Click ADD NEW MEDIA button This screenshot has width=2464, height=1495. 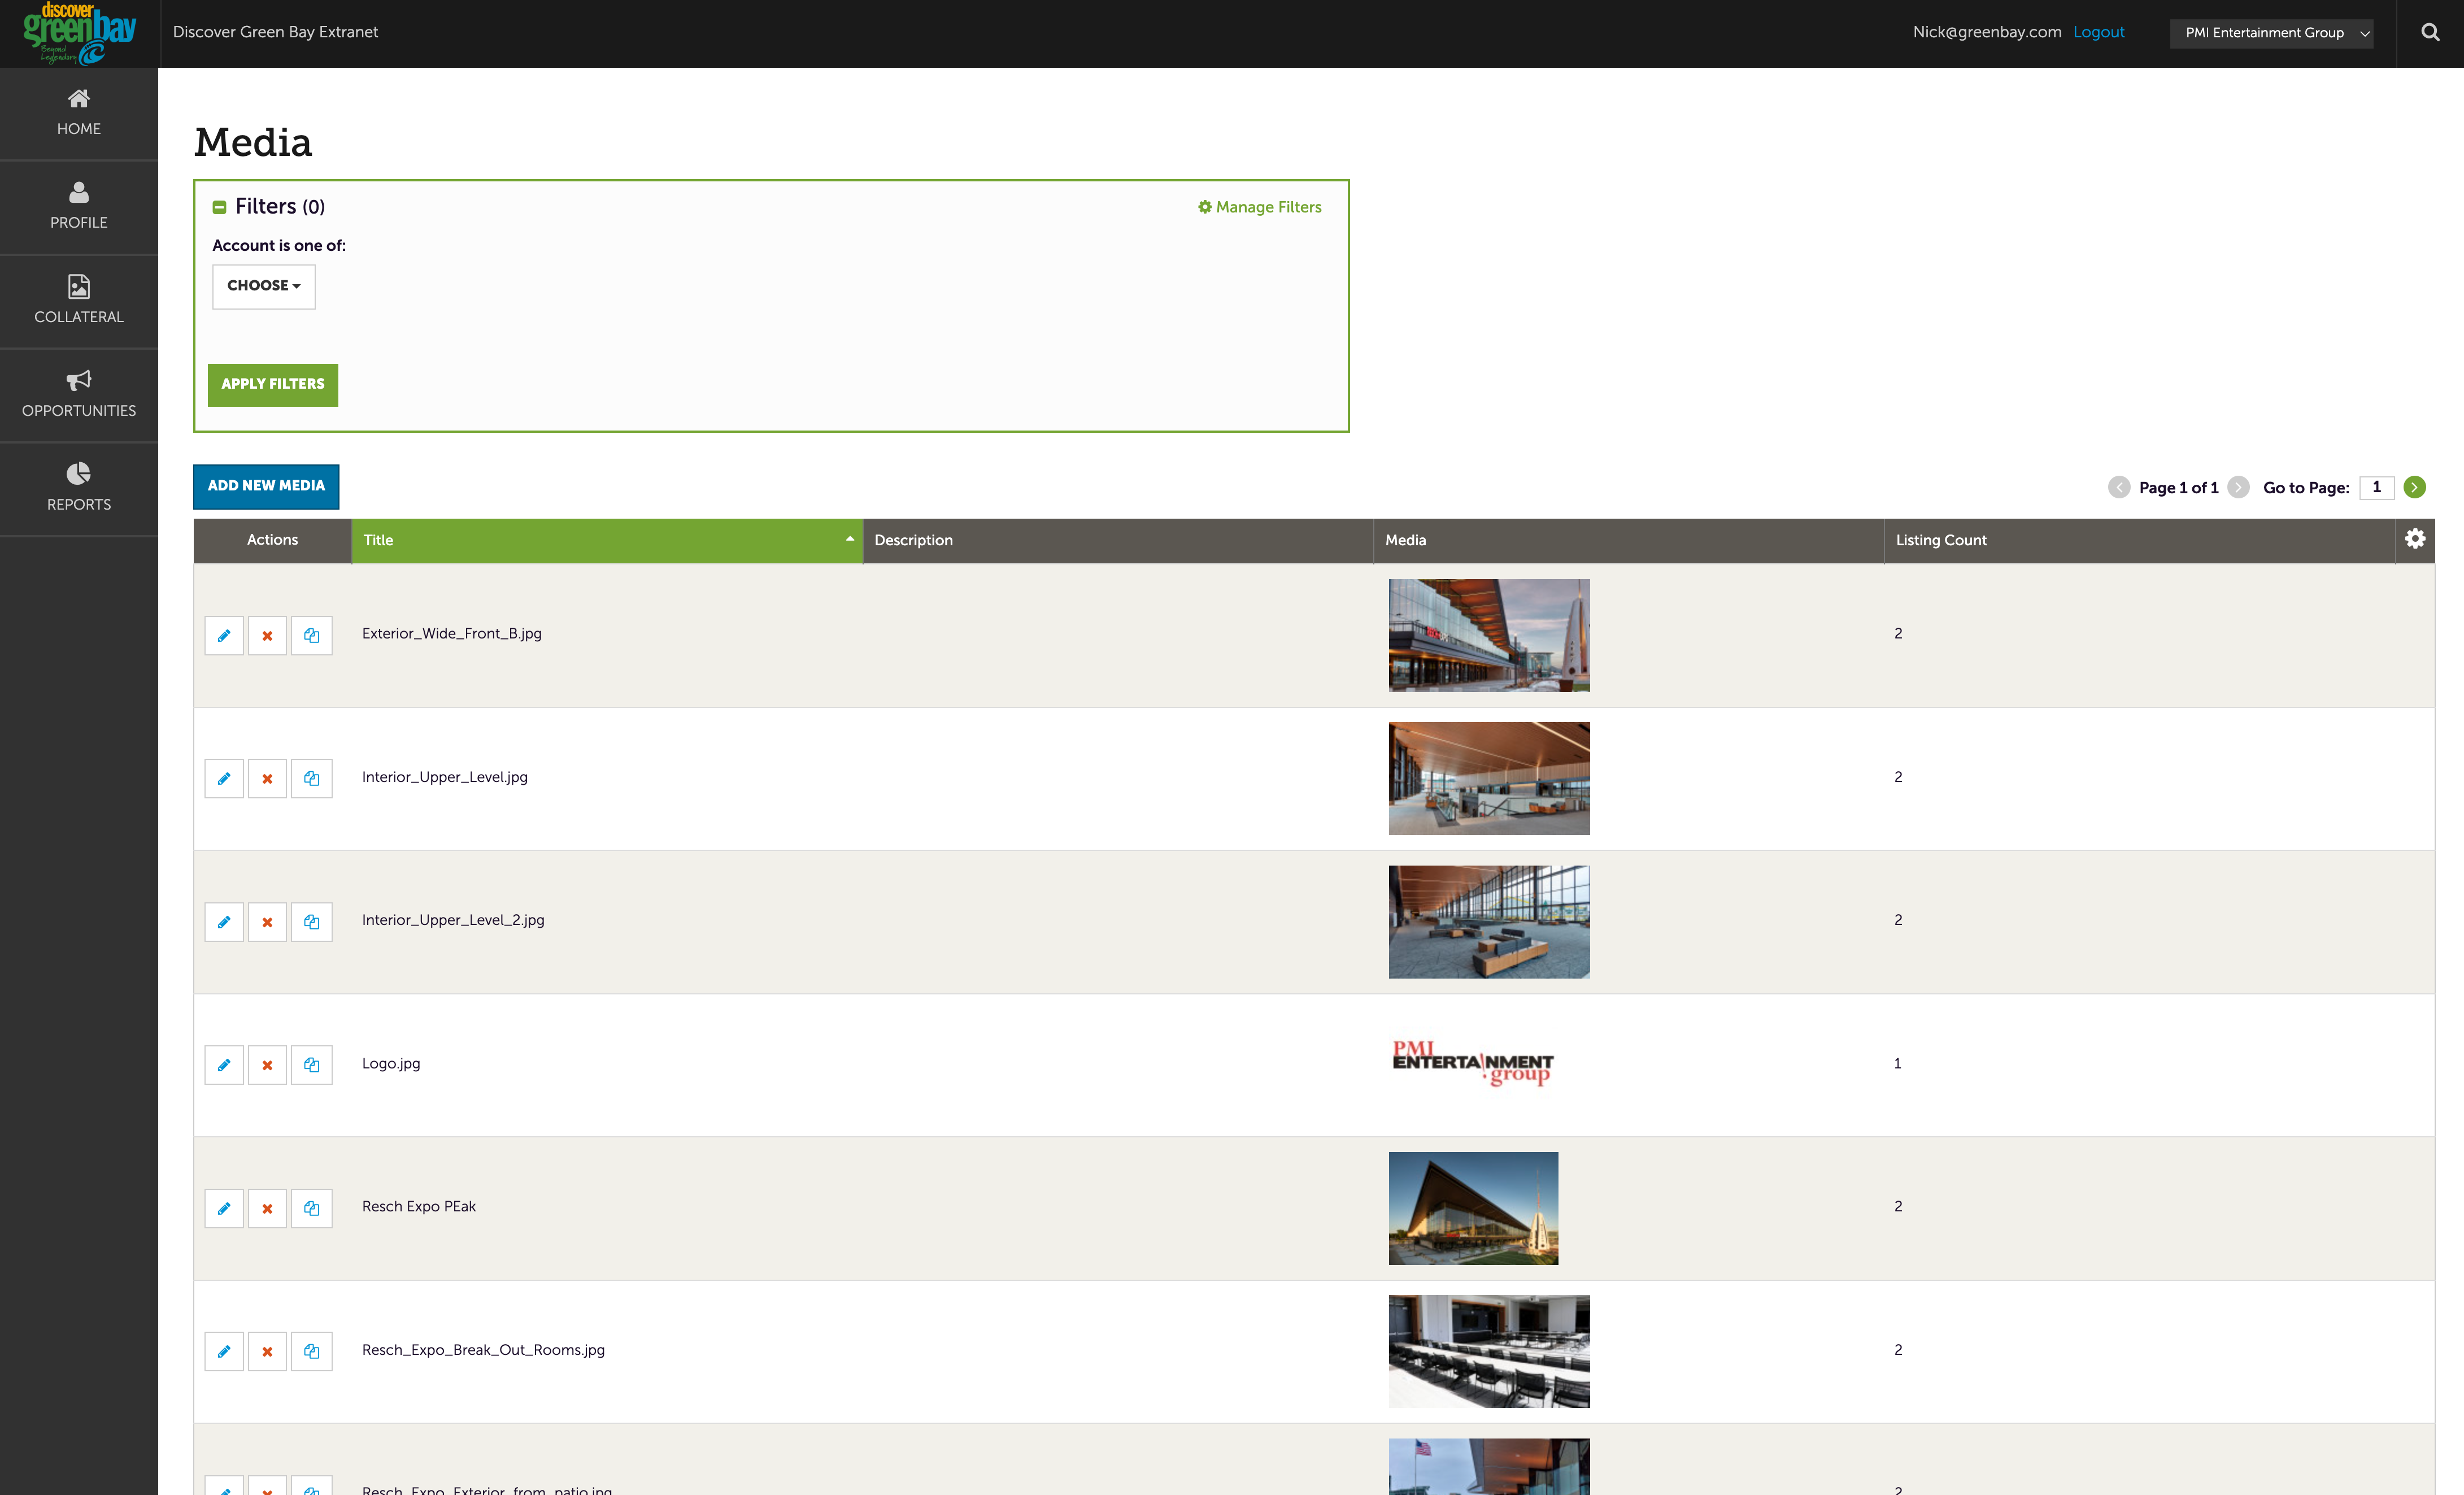266,486
